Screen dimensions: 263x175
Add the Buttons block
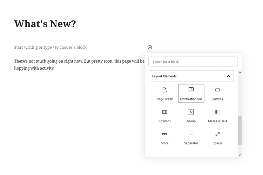point(217,93)
